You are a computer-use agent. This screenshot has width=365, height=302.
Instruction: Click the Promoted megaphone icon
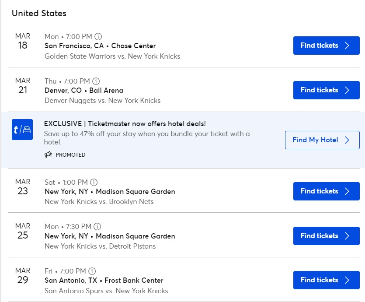point(48,155)
